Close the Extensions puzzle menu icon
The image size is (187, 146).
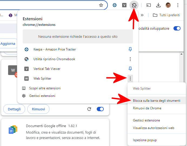134,5
